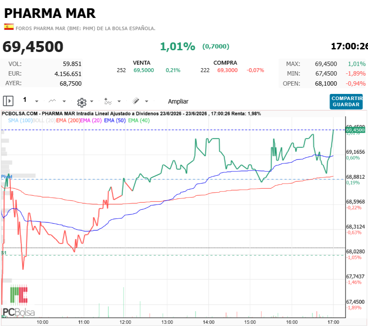
Task: Toggle the BOLL (20) indicator legend
Action: point(44,121)
